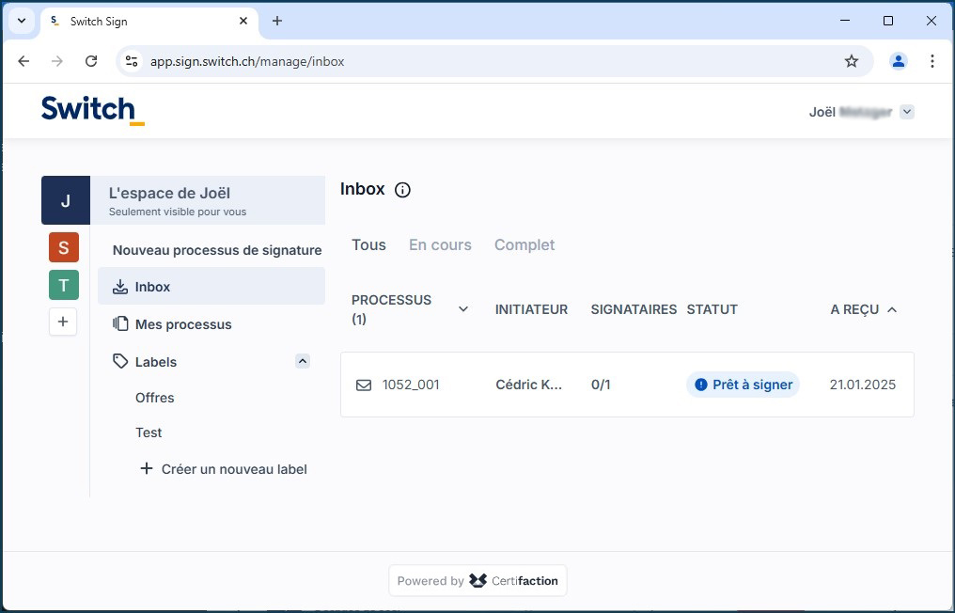
Task: Reload the page
Action: point(91,61)
